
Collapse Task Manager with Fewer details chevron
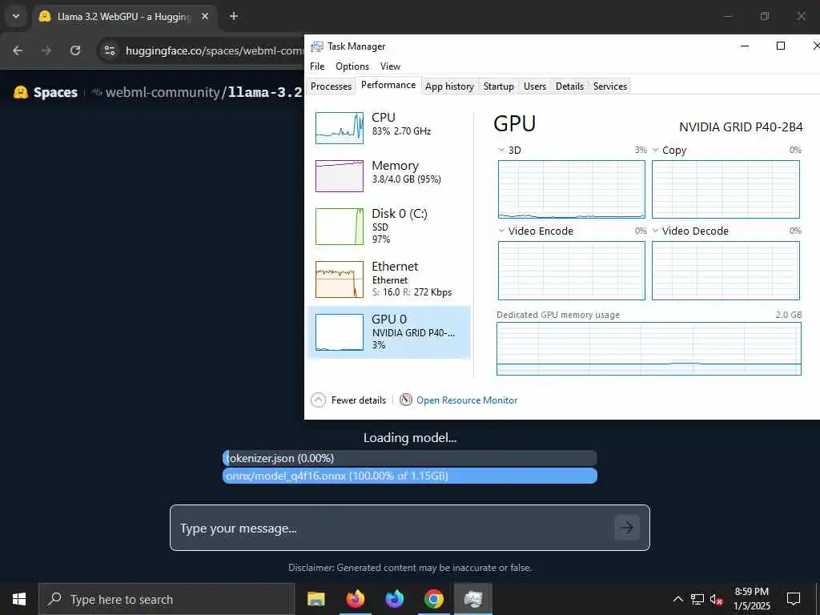(x=318, y=400)
